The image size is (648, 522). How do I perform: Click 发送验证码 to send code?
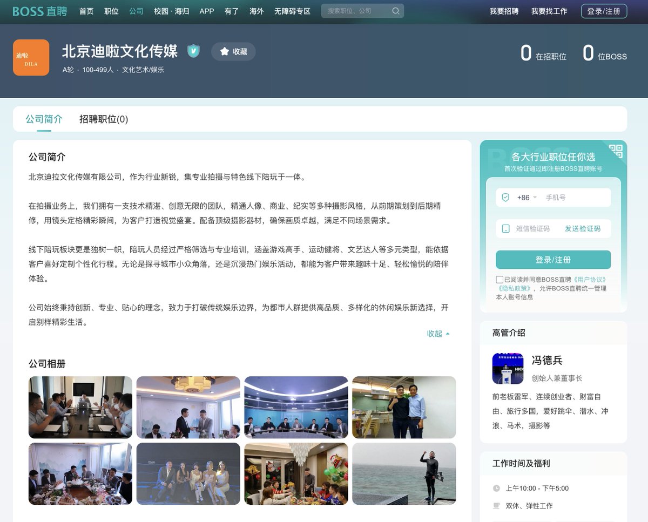[x=583, y=229]
